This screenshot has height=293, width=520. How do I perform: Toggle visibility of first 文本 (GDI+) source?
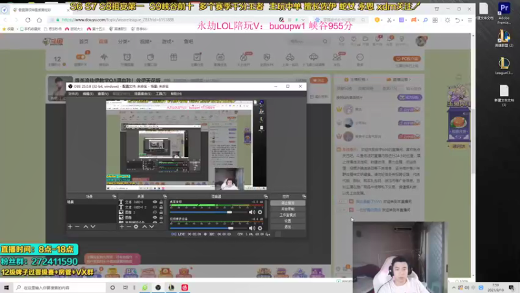[155, 202]
